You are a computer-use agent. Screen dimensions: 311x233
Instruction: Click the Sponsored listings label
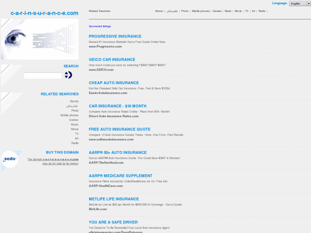click(100, 26)
